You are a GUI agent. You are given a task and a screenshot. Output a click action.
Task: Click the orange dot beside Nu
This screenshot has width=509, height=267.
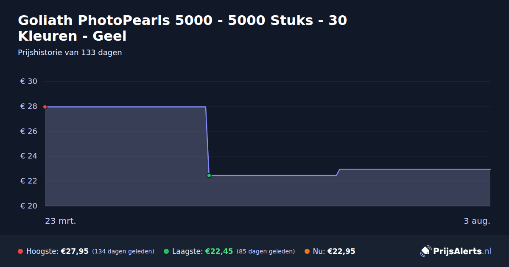(307, 251)
